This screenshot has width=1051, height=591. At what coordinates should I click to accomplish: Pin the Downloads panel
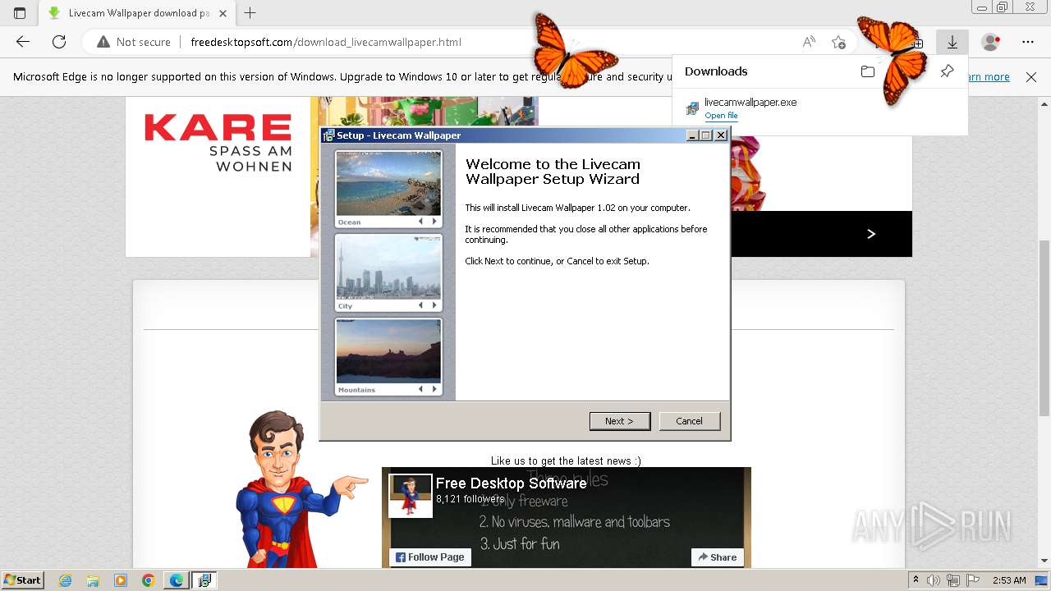(x=947, y=71)
